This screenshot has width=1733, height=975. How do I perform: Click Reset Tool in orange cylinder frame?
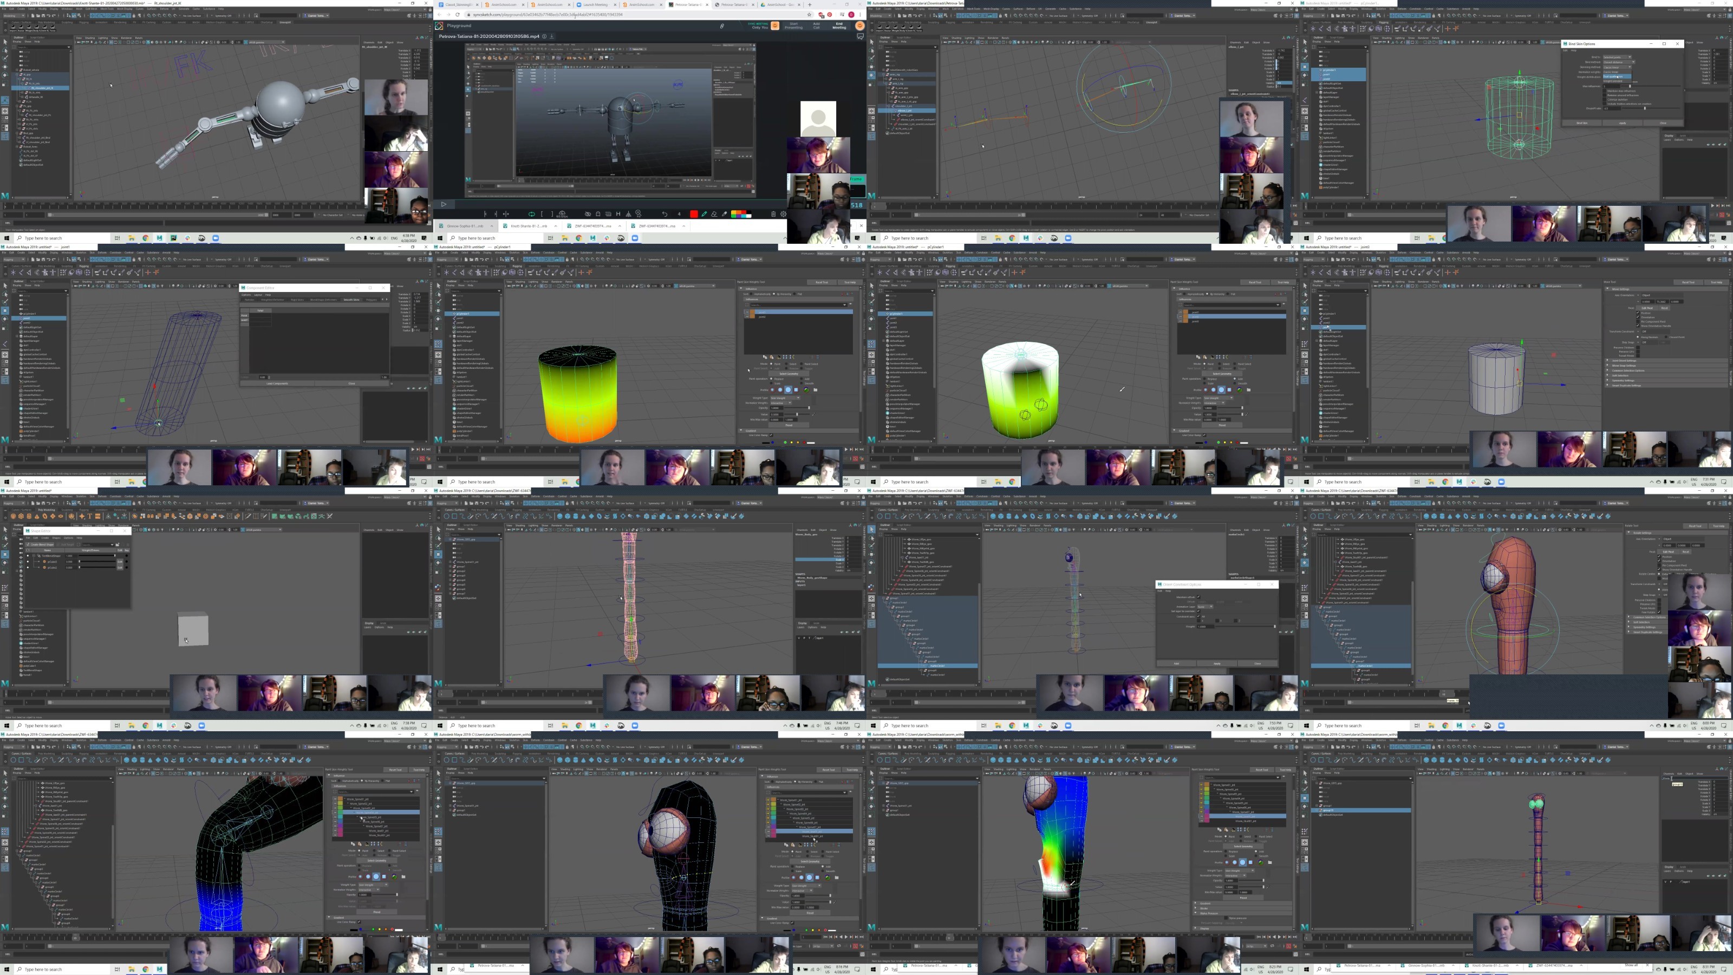pyautogui.click(x=822, y=283)
